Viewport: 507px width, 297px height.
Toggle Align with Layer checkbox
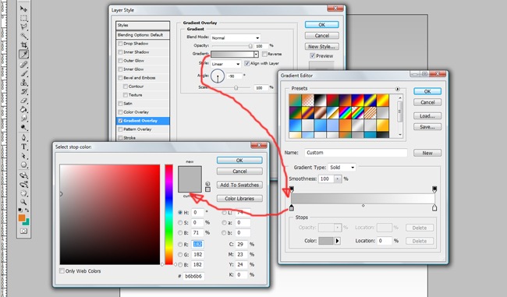point(247,63)
